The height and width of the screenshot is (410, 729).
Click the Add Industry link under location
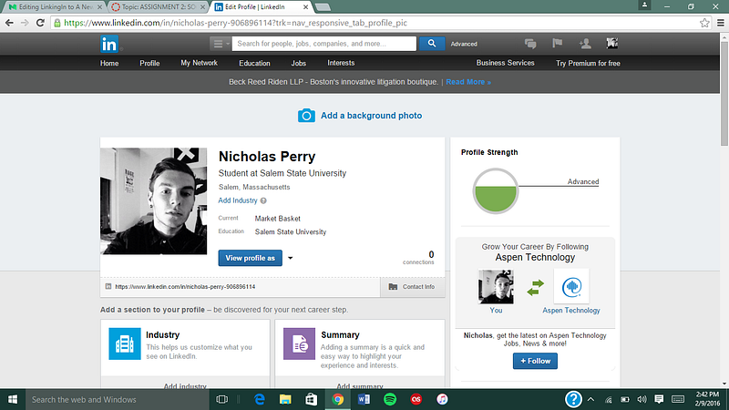[x=238, y=200]
